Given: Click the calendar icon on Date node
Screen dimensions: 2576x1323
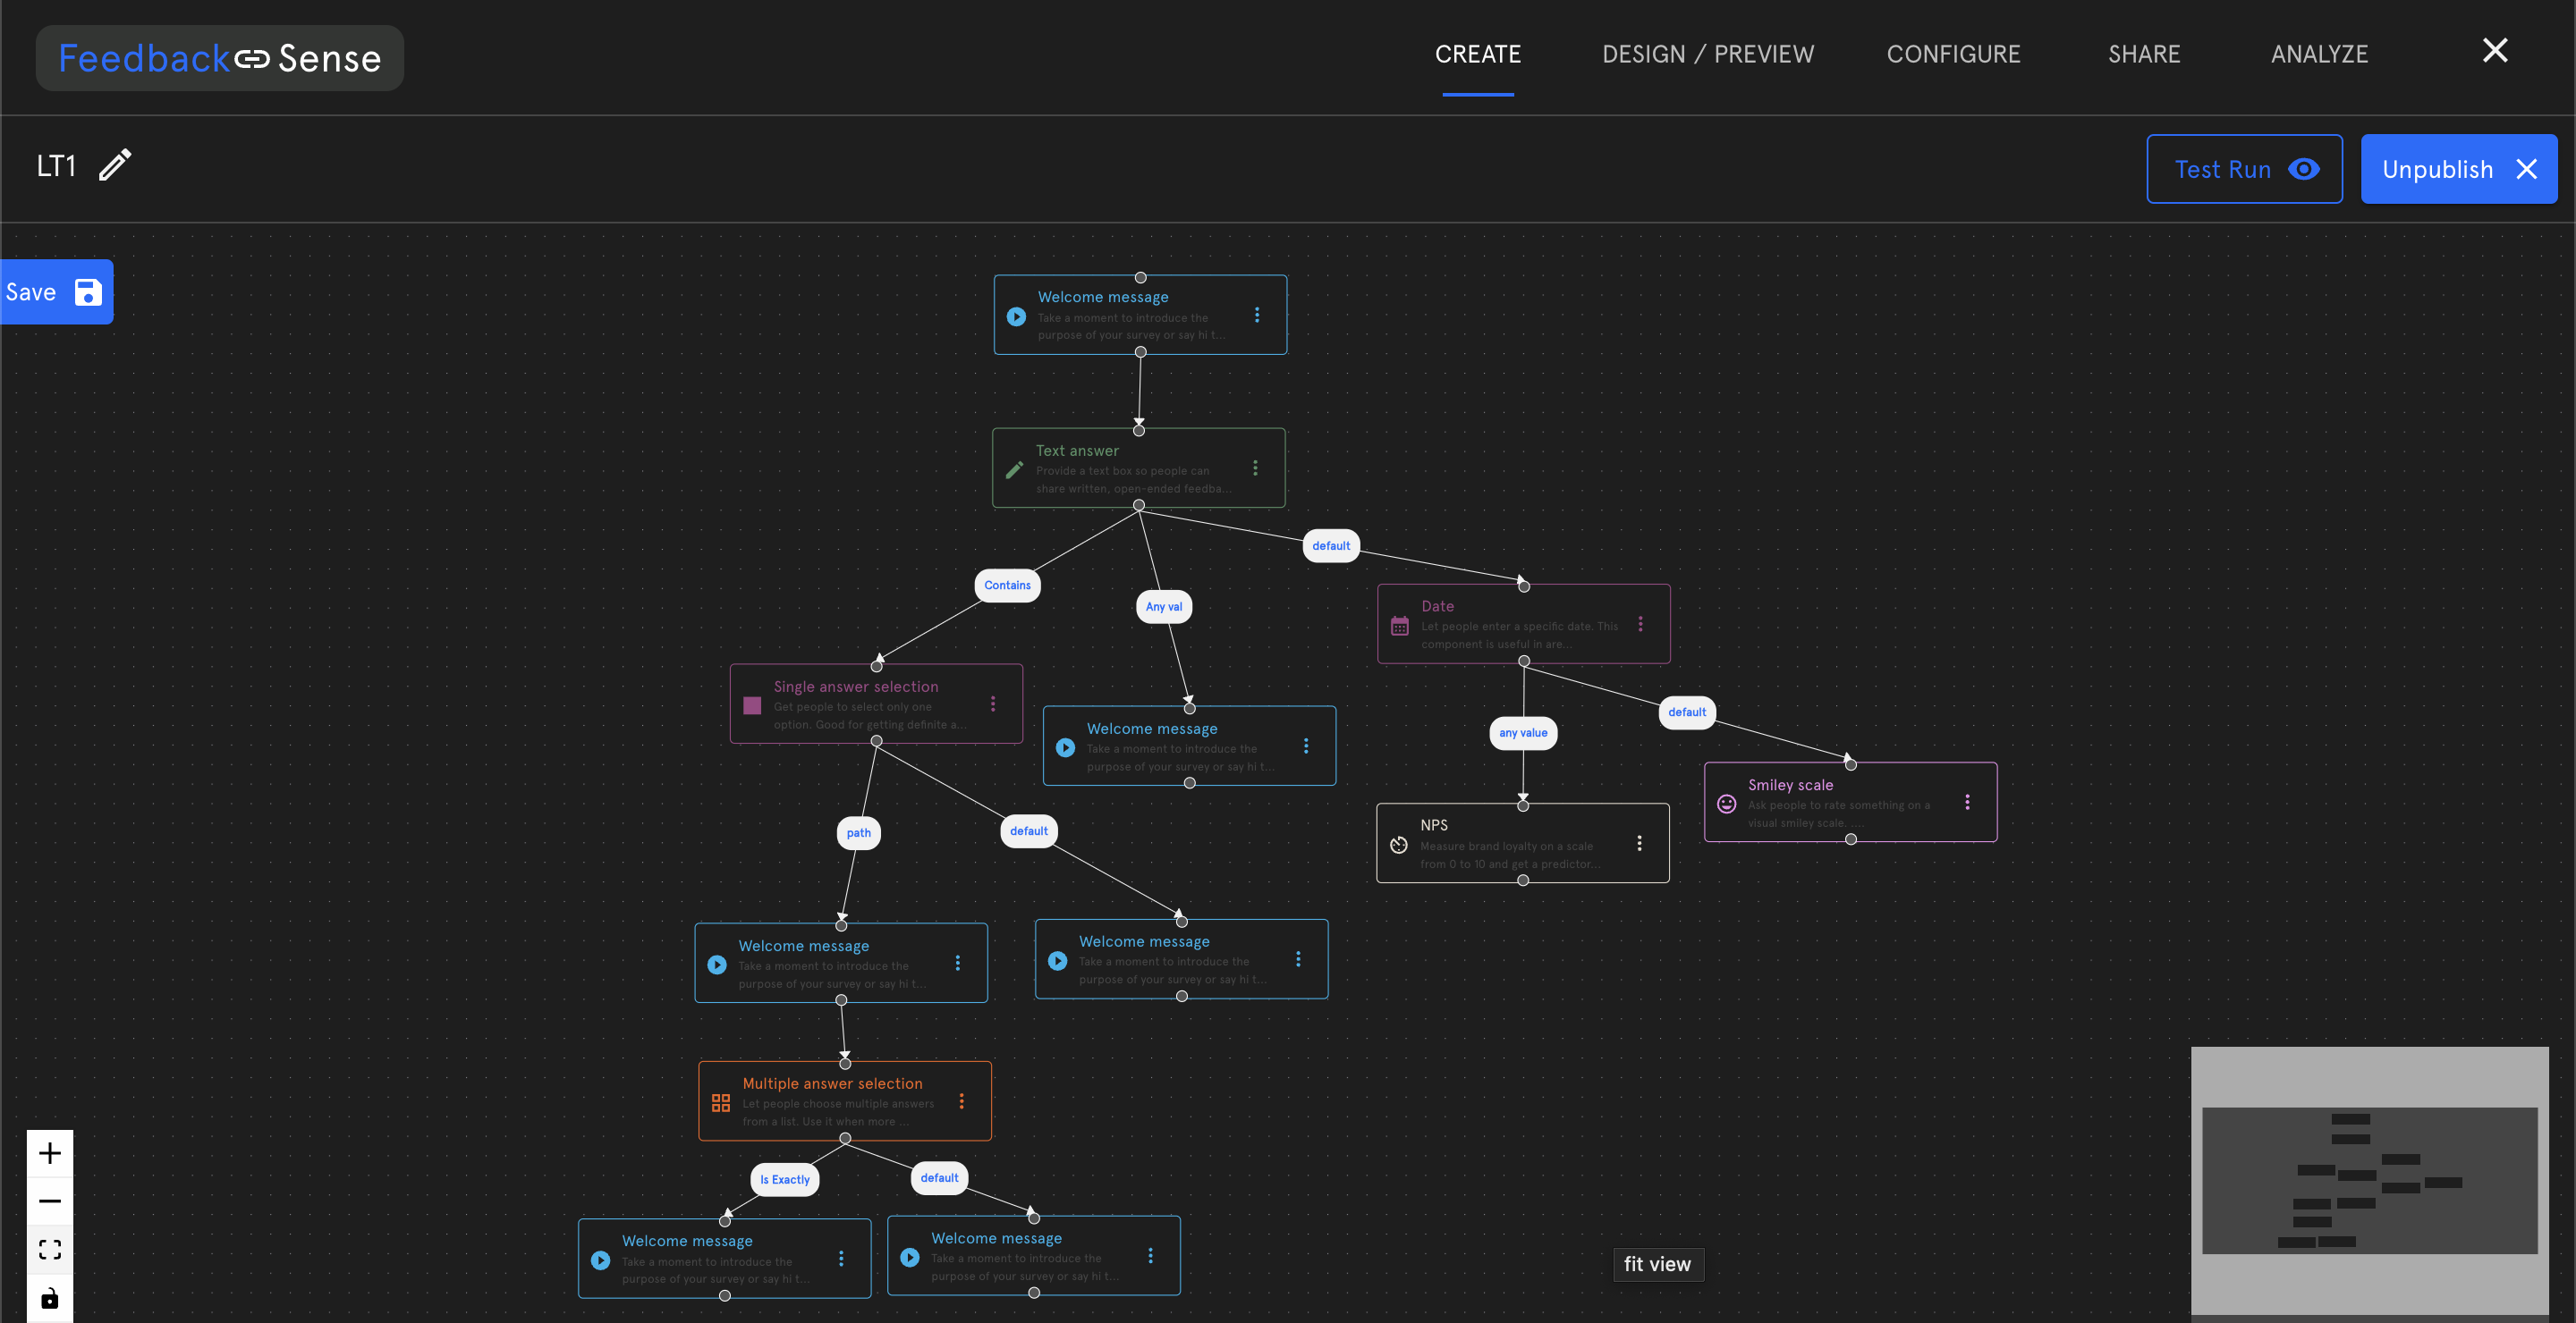Looking at the screenshot, I should click(1400, 626).
